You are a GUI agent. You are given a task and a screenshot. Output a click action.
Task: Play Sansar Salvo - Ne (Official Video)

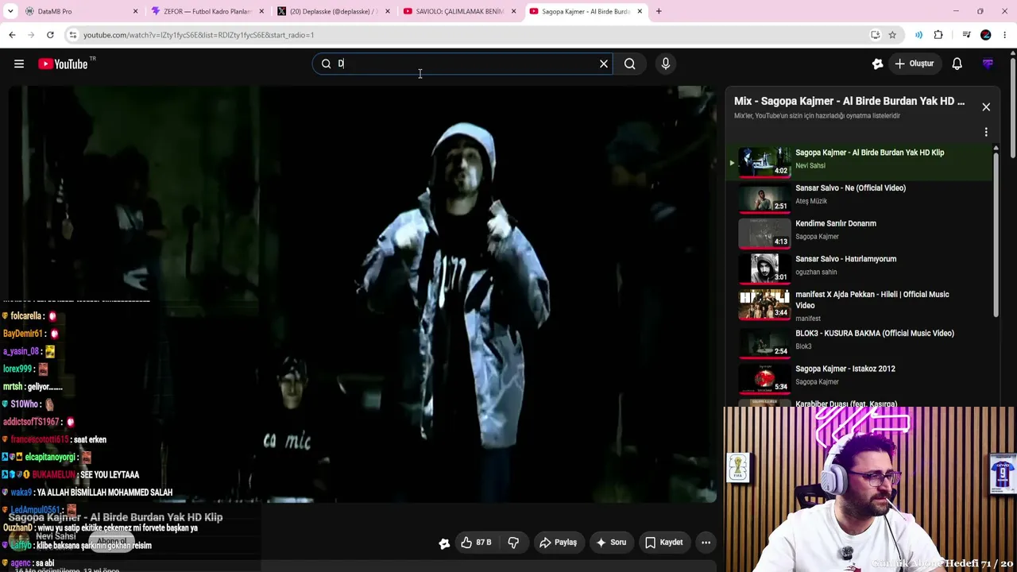coord(850,188)
